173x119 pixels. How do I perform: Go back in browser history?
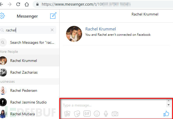[1, 4]
